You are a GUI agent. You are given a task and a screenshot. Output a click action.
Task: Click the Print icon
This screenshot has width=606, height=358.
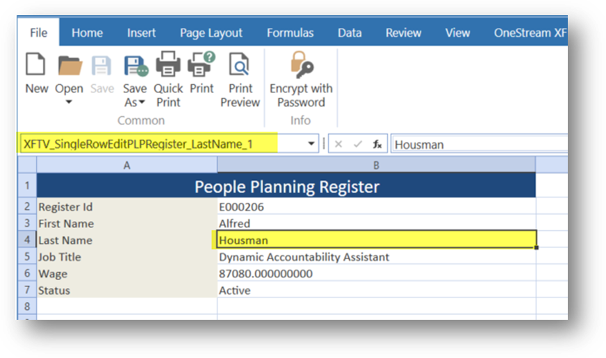202,65
